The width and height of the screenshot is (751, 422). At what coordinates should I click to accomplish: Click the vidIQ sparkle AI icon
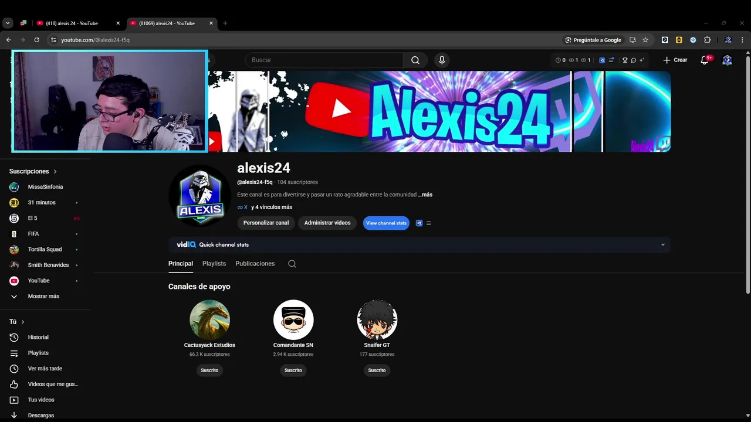(641, 60)
